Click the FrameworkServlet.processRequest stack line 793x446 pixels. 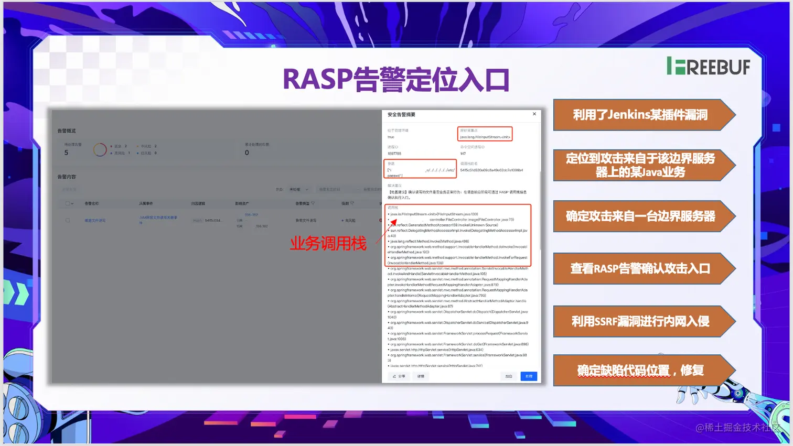click(x=457, y=336)
